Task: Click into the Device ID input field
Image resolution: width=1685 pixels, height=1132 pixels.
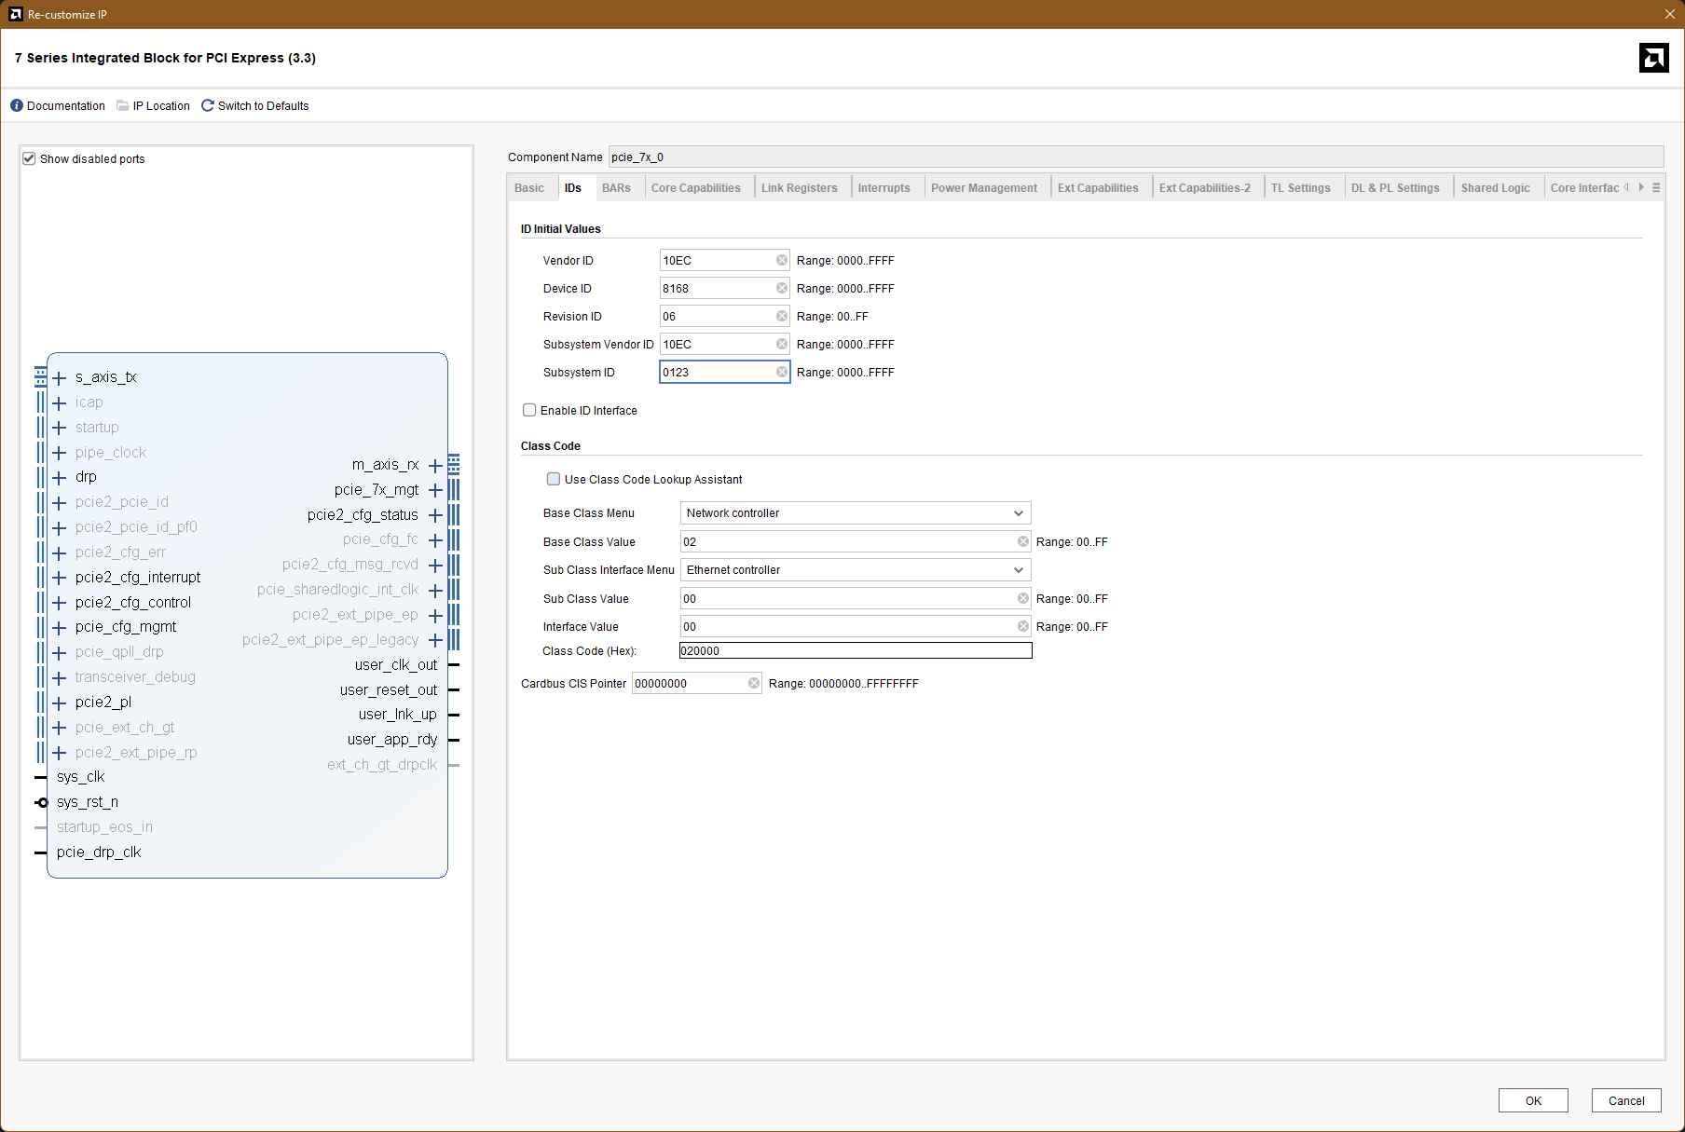Action: pos(717,289)
